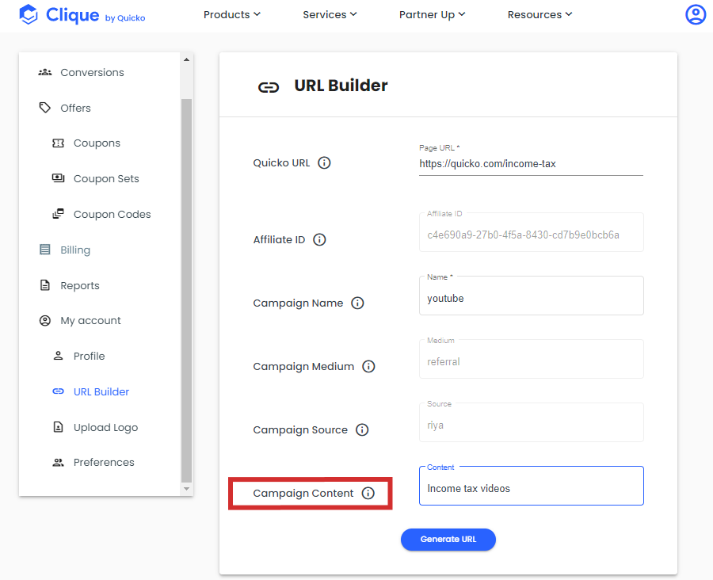Screen dimensions: 713x580
Task: Expand the Products dropdown menu
Action: [x=232, y=14]
